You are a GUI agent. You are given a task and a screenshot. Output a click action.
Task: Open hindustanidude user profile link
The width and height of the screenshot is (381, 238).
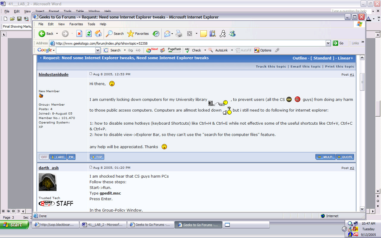54,74
